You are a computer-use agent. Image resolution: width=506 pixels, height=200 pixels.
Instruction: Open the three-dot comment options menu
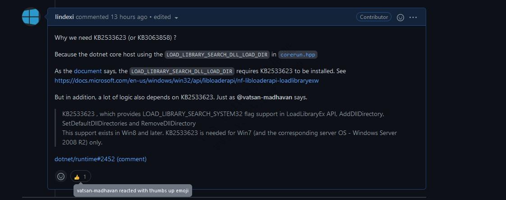pos(413,18)
